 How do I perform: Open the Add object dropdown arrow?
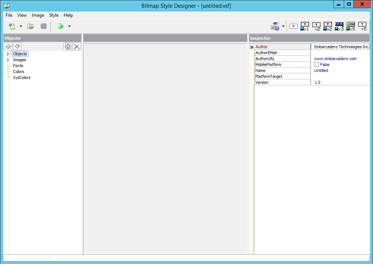click(x=283, y=26)
